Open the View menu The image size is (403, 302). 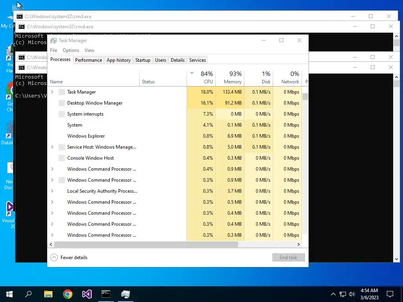[89, 50]
